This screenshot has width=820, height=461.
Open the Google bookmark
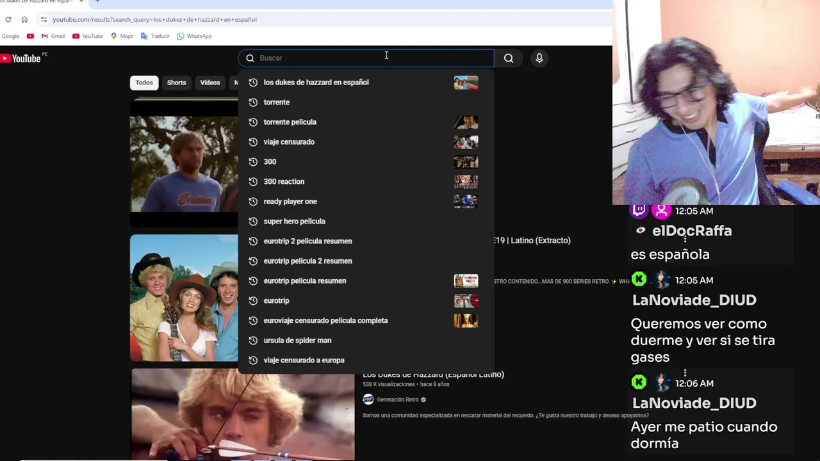pyautogui.click(x=10, y=36)
